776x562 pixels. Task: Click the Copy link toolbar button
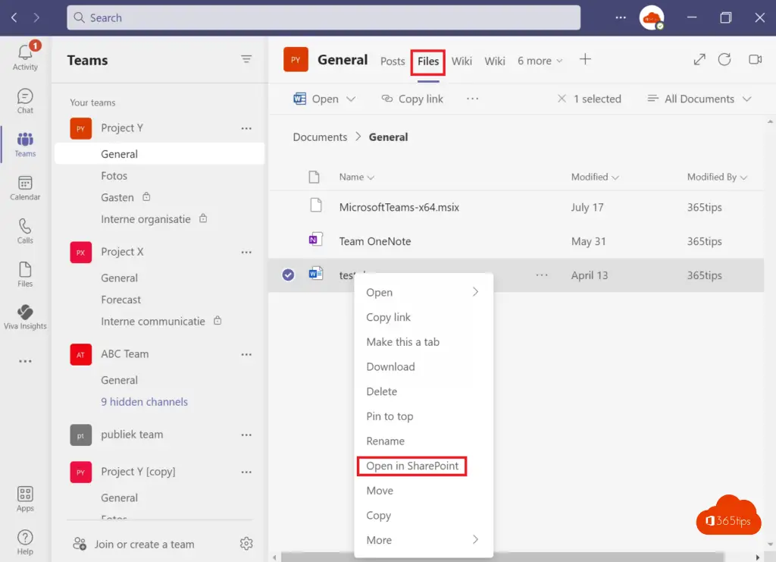[x=412, y=99]
